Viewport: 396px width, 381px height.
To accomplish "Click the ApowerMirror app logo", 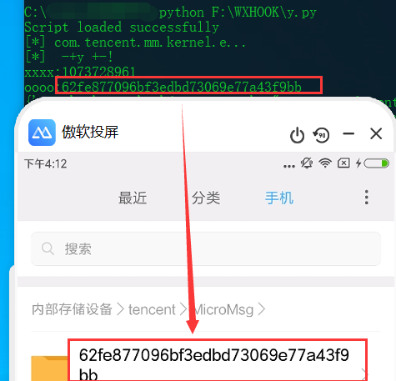I will pyautogui.click(x=42, y=133).
